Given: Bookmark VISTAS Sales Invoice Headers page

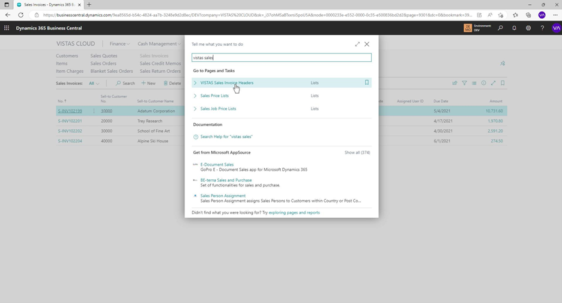Looking at the screenshot, I should tap(367, 83).
